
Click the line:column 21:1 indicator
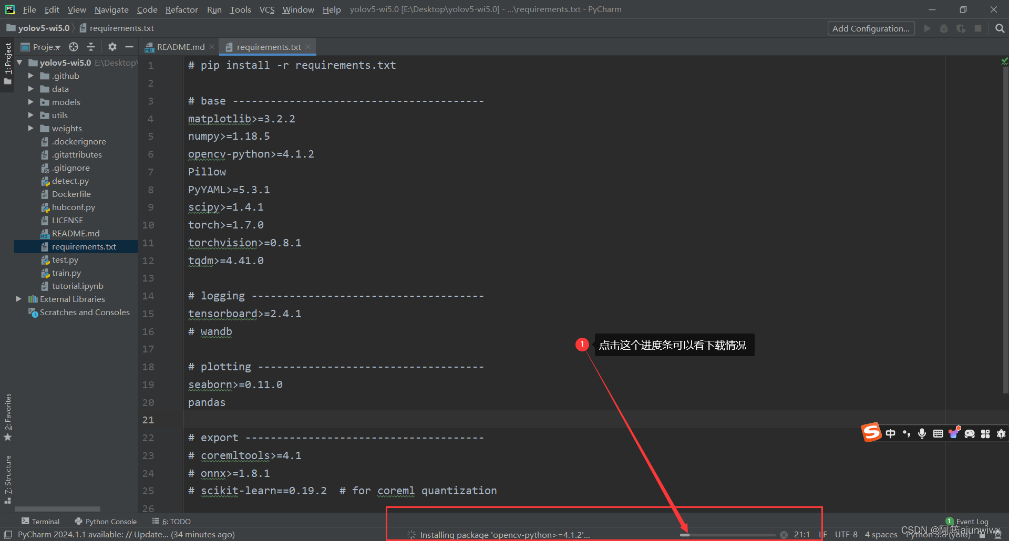tap(802, 535)
